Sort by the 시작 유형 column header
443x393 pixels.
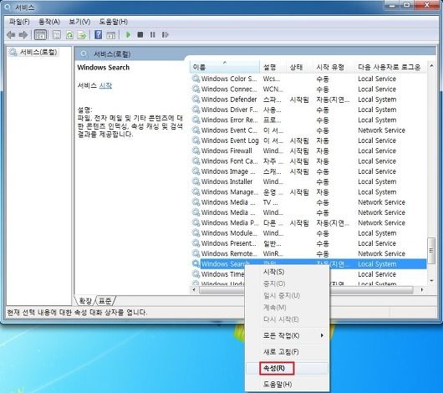pyautogui.click(x=334, y=67)
